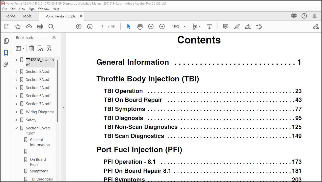
Task: Select the TBI Diagnosis bookmark
Action: (41, 179)
